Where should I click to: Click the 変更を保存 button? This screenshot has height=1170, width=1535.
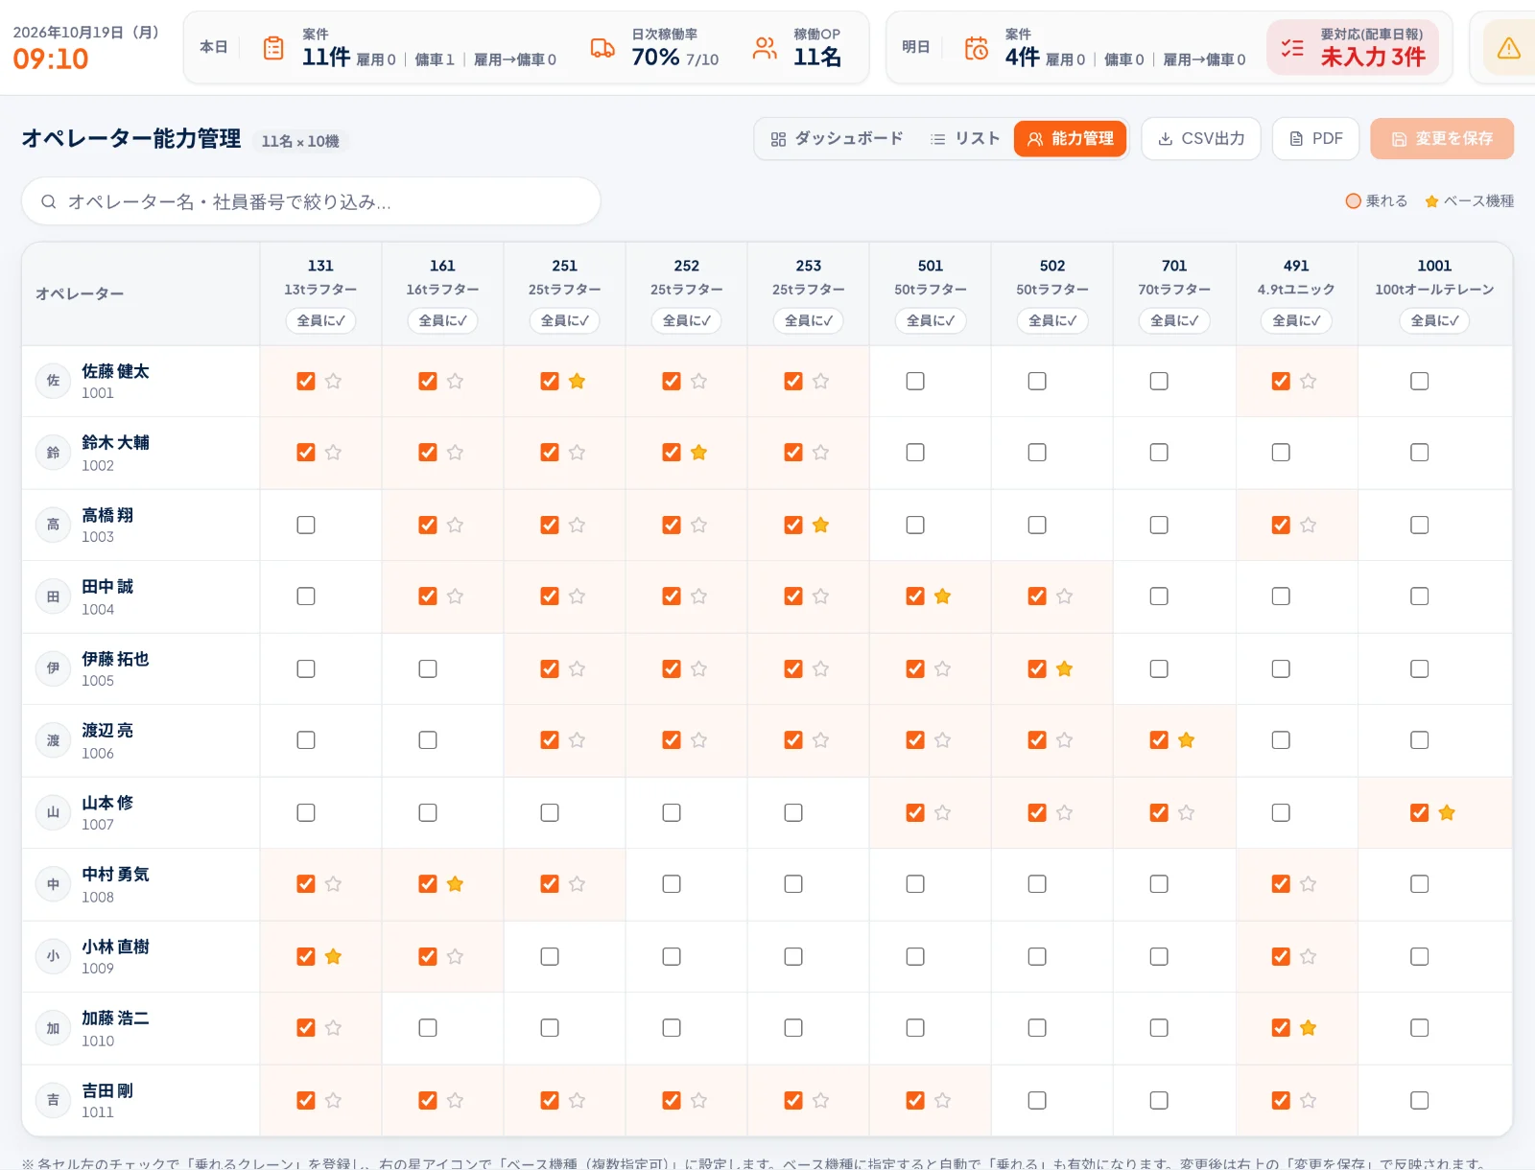click(x=1442, y=139)
